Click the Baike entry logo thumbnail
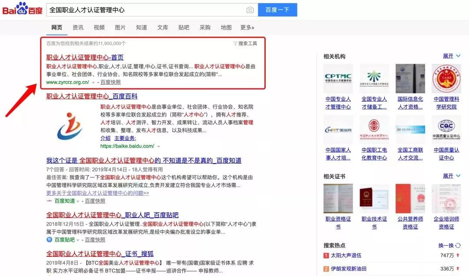This screenshot has height=276, width=469. 70,125
